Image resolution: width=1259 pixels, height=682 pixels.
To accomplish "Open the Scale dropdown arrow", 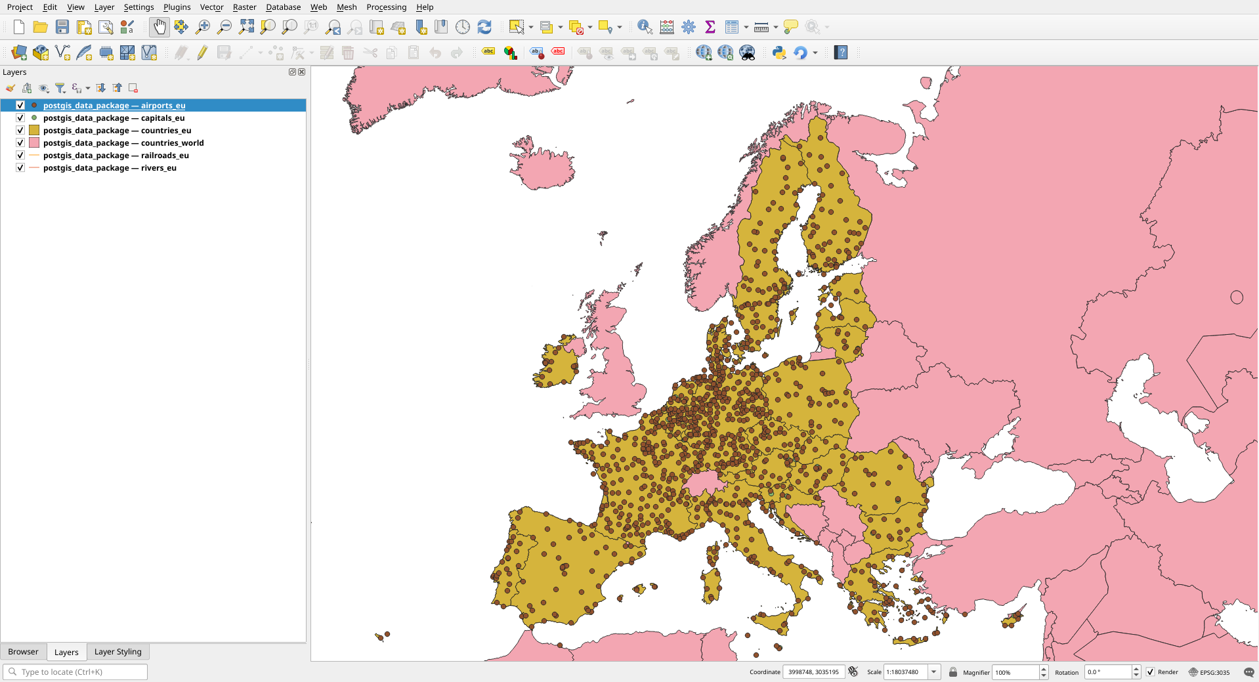I will [934, 672].
